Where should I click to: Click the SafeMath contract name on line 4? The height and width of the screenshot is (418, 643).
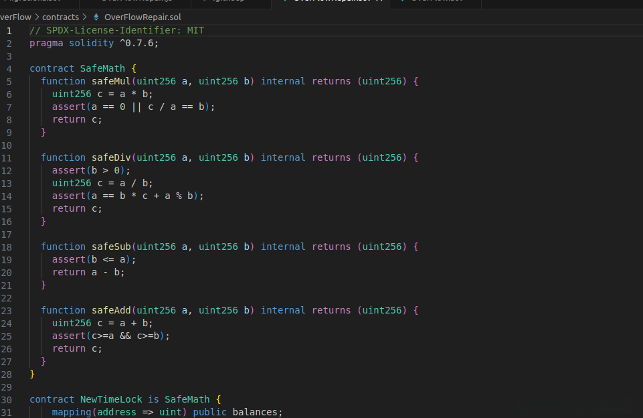pos(102,68)
